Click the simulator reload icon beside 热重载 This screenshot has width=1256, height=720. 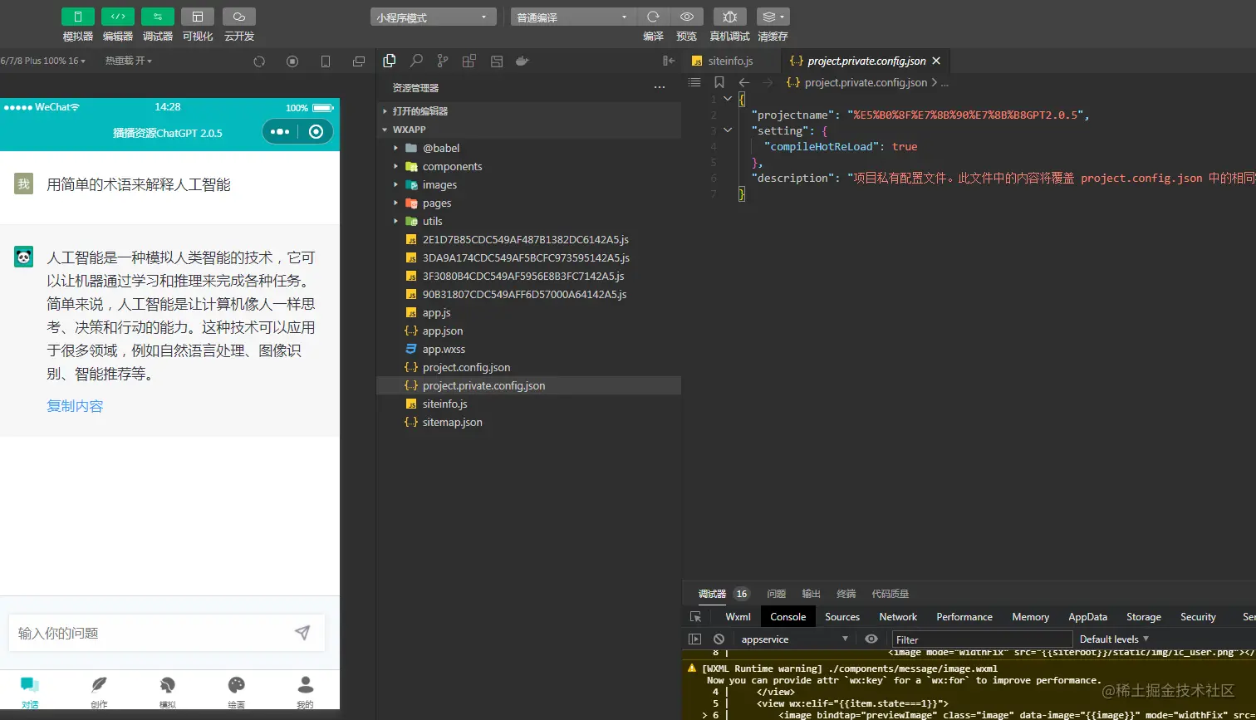pos(259,61)
